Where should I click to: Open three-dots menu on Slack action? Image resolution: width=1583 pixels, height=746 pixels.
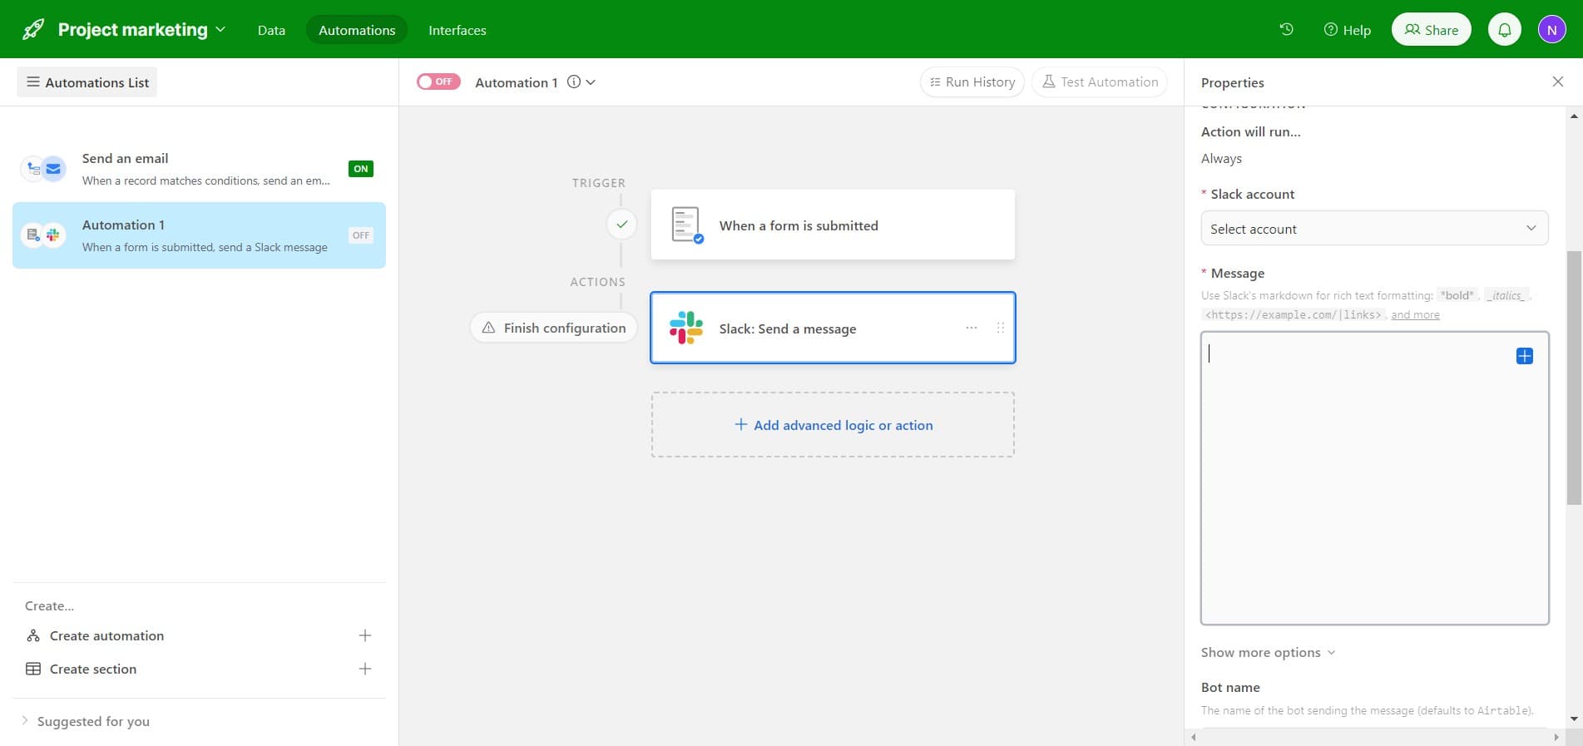tap(971, 328)
